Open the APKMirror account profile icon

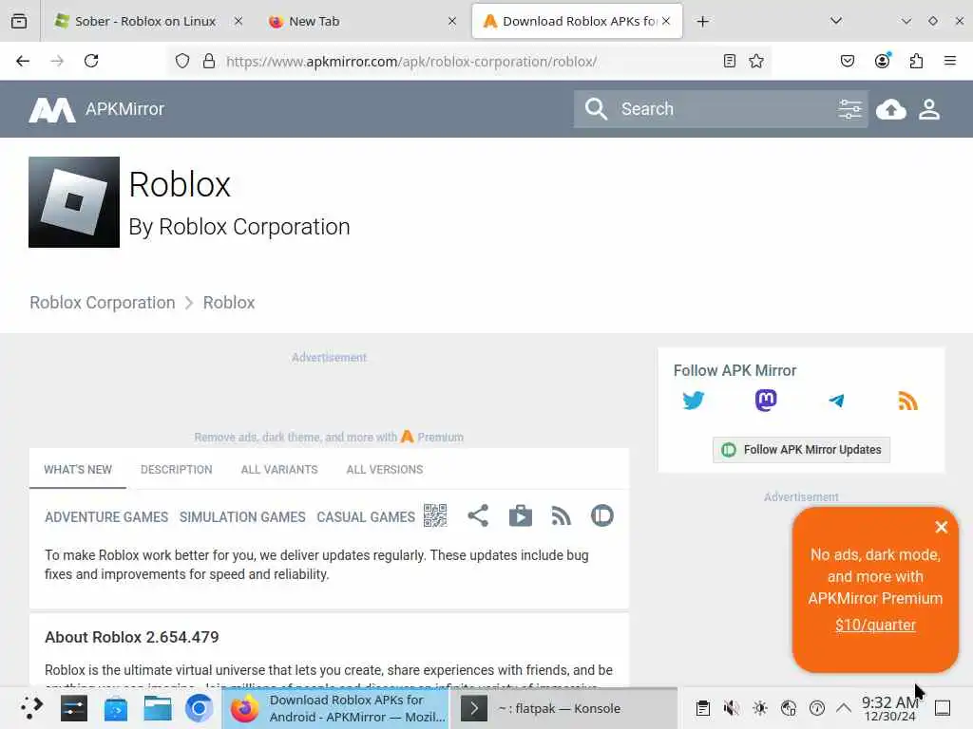click(929, 110)
